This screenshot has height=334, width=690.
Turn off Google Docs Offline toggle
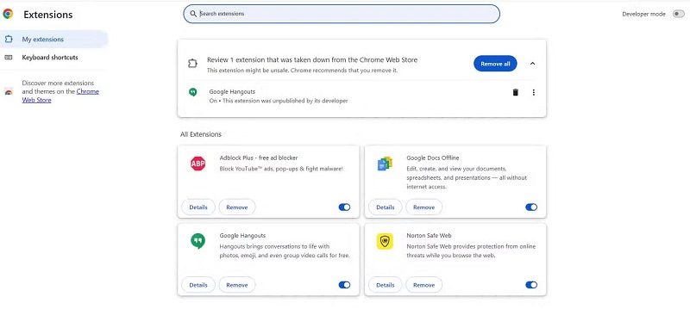(531, 207)
